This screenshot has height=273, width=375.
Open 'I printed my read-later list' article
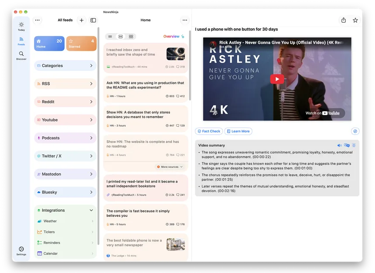point(146,188)
